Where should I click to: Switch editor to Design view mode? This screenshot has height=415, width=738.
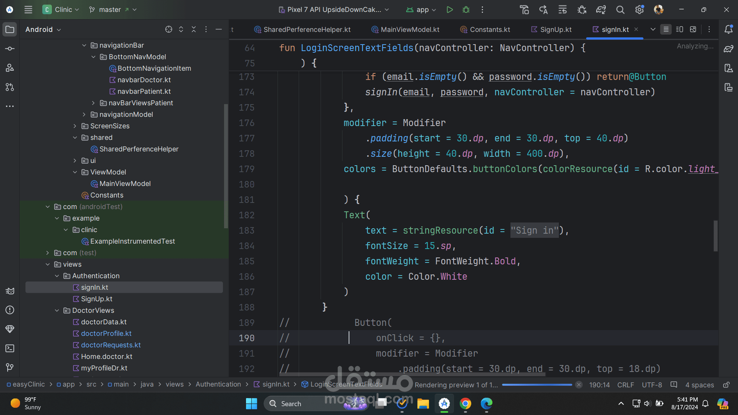click(693, 30)
